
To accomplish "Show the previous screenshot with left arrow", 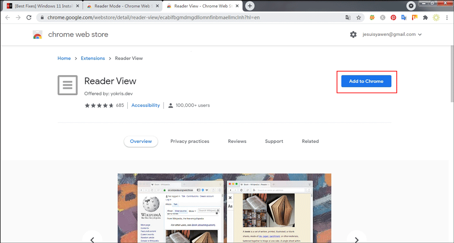I will (92, 239).
